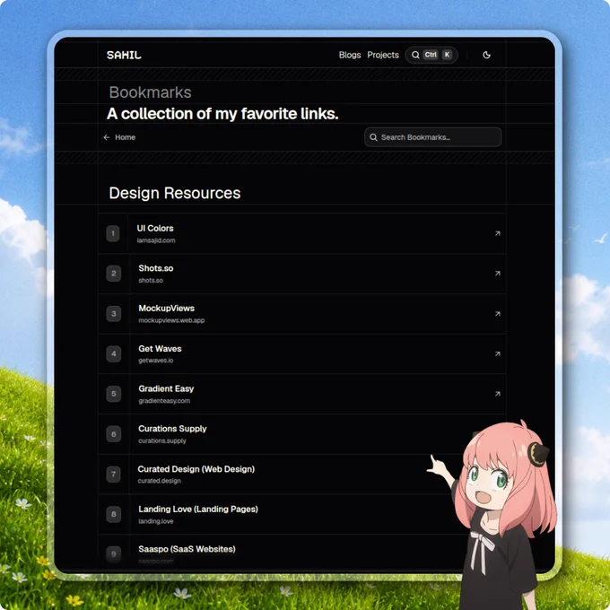This screenshot has height=610, width=610.
Task: Open the Ctrl K search command button
Action: pyautogui.click(x=431, y=55)
